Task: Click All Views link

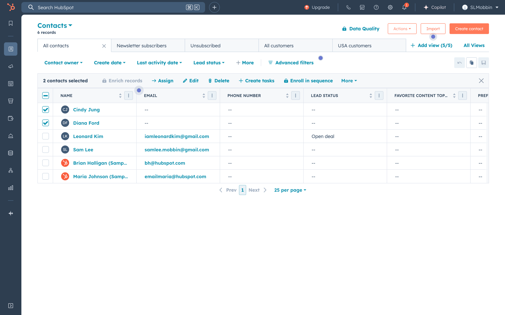Action: pos(474,45)
